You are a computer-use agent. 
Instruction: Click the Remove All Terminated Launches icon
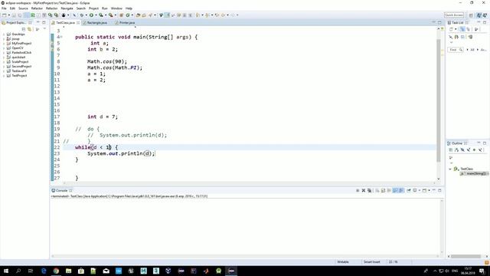pos(369,190)
